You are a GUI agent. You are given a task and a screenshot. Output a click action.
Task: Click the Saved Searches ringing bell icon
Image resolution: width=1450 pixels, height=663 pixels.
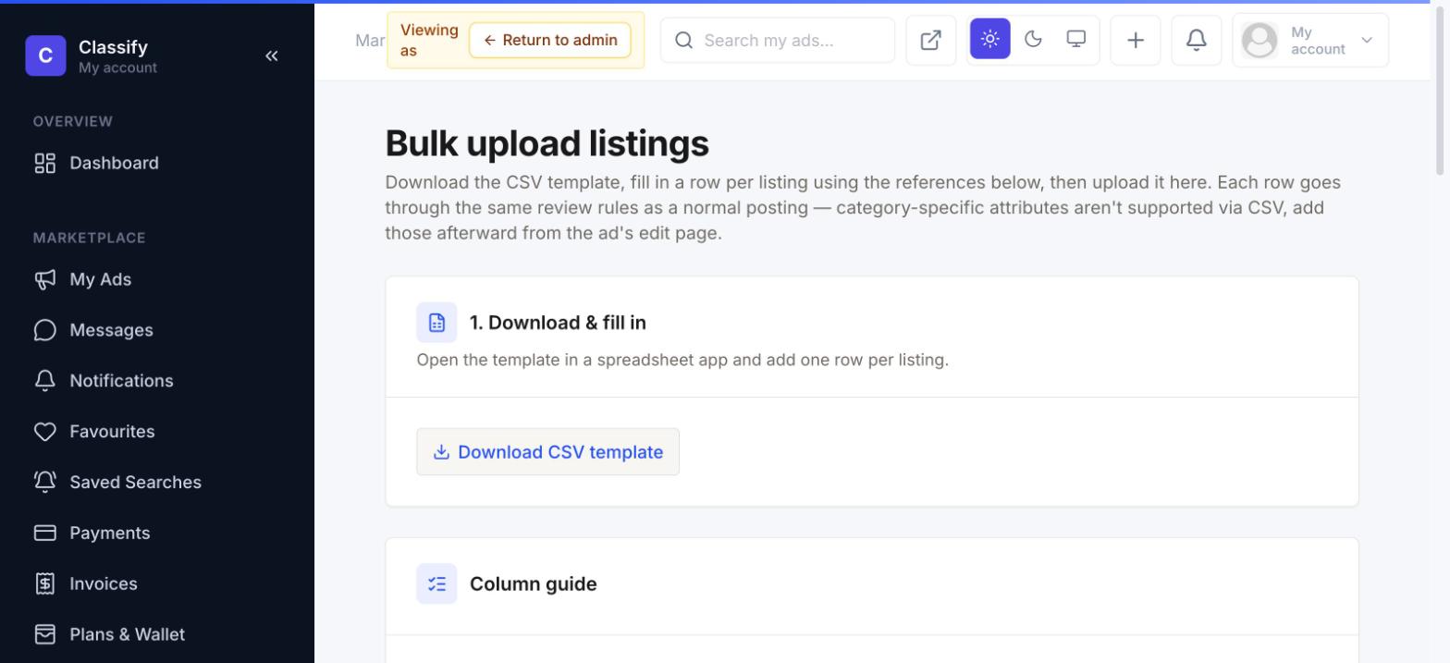(x=44, y=482)
